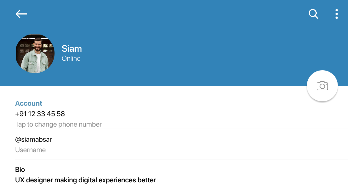Open search with the magnifier icon
The height and width of the screenshot is (196, 348).
coord(313,14)
